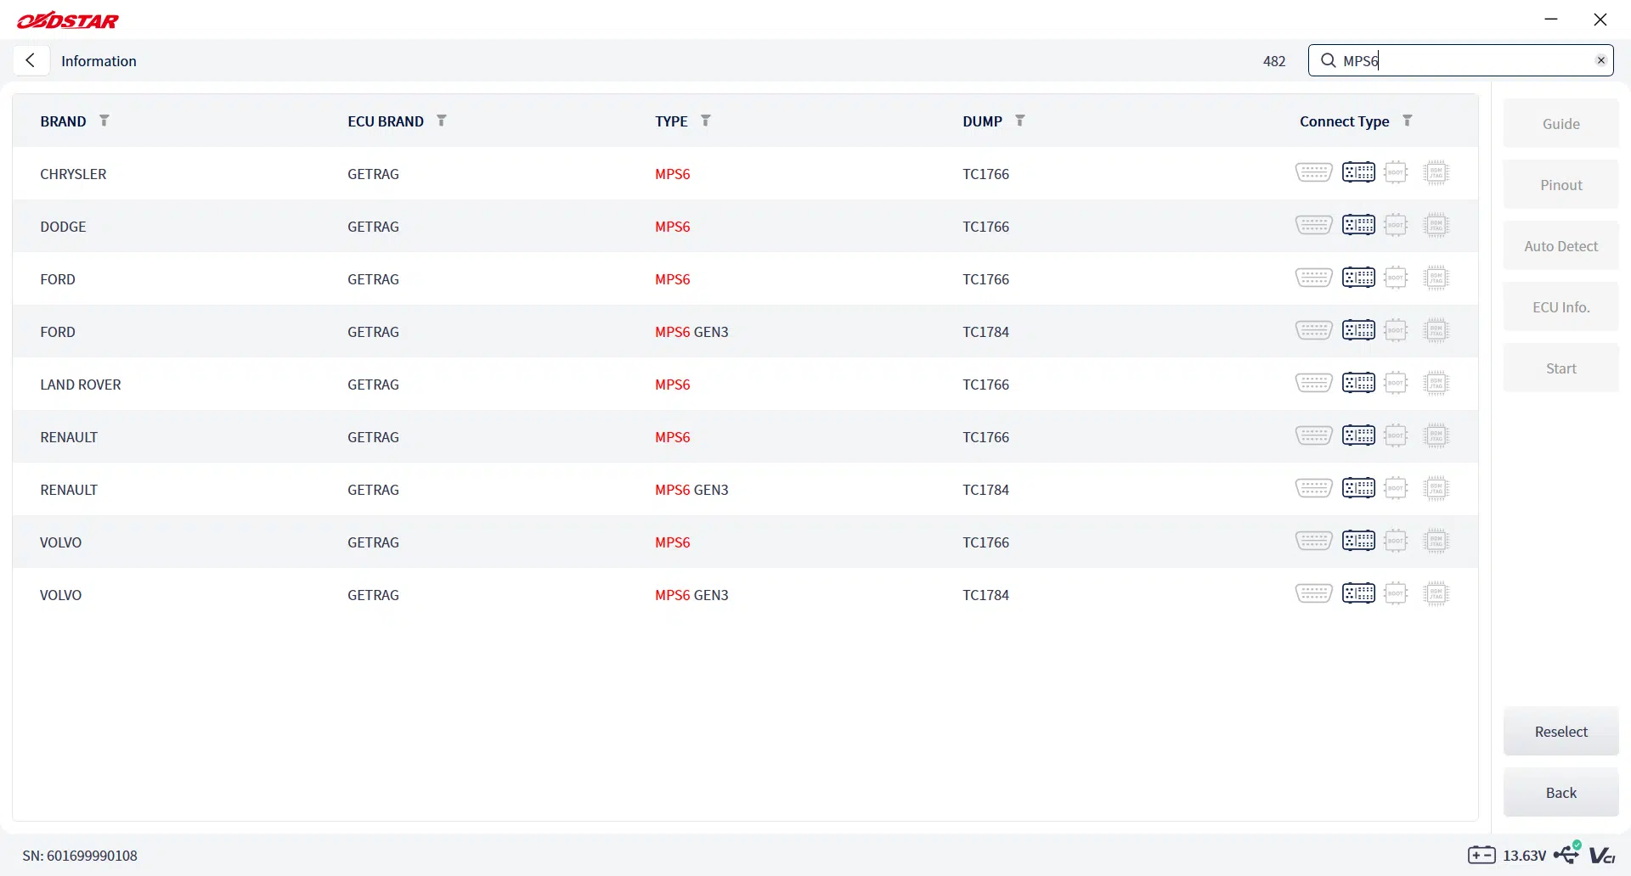Click the OBDSTAR logo
This screenshot has width=1631, height=876.
tap(68, 20)
